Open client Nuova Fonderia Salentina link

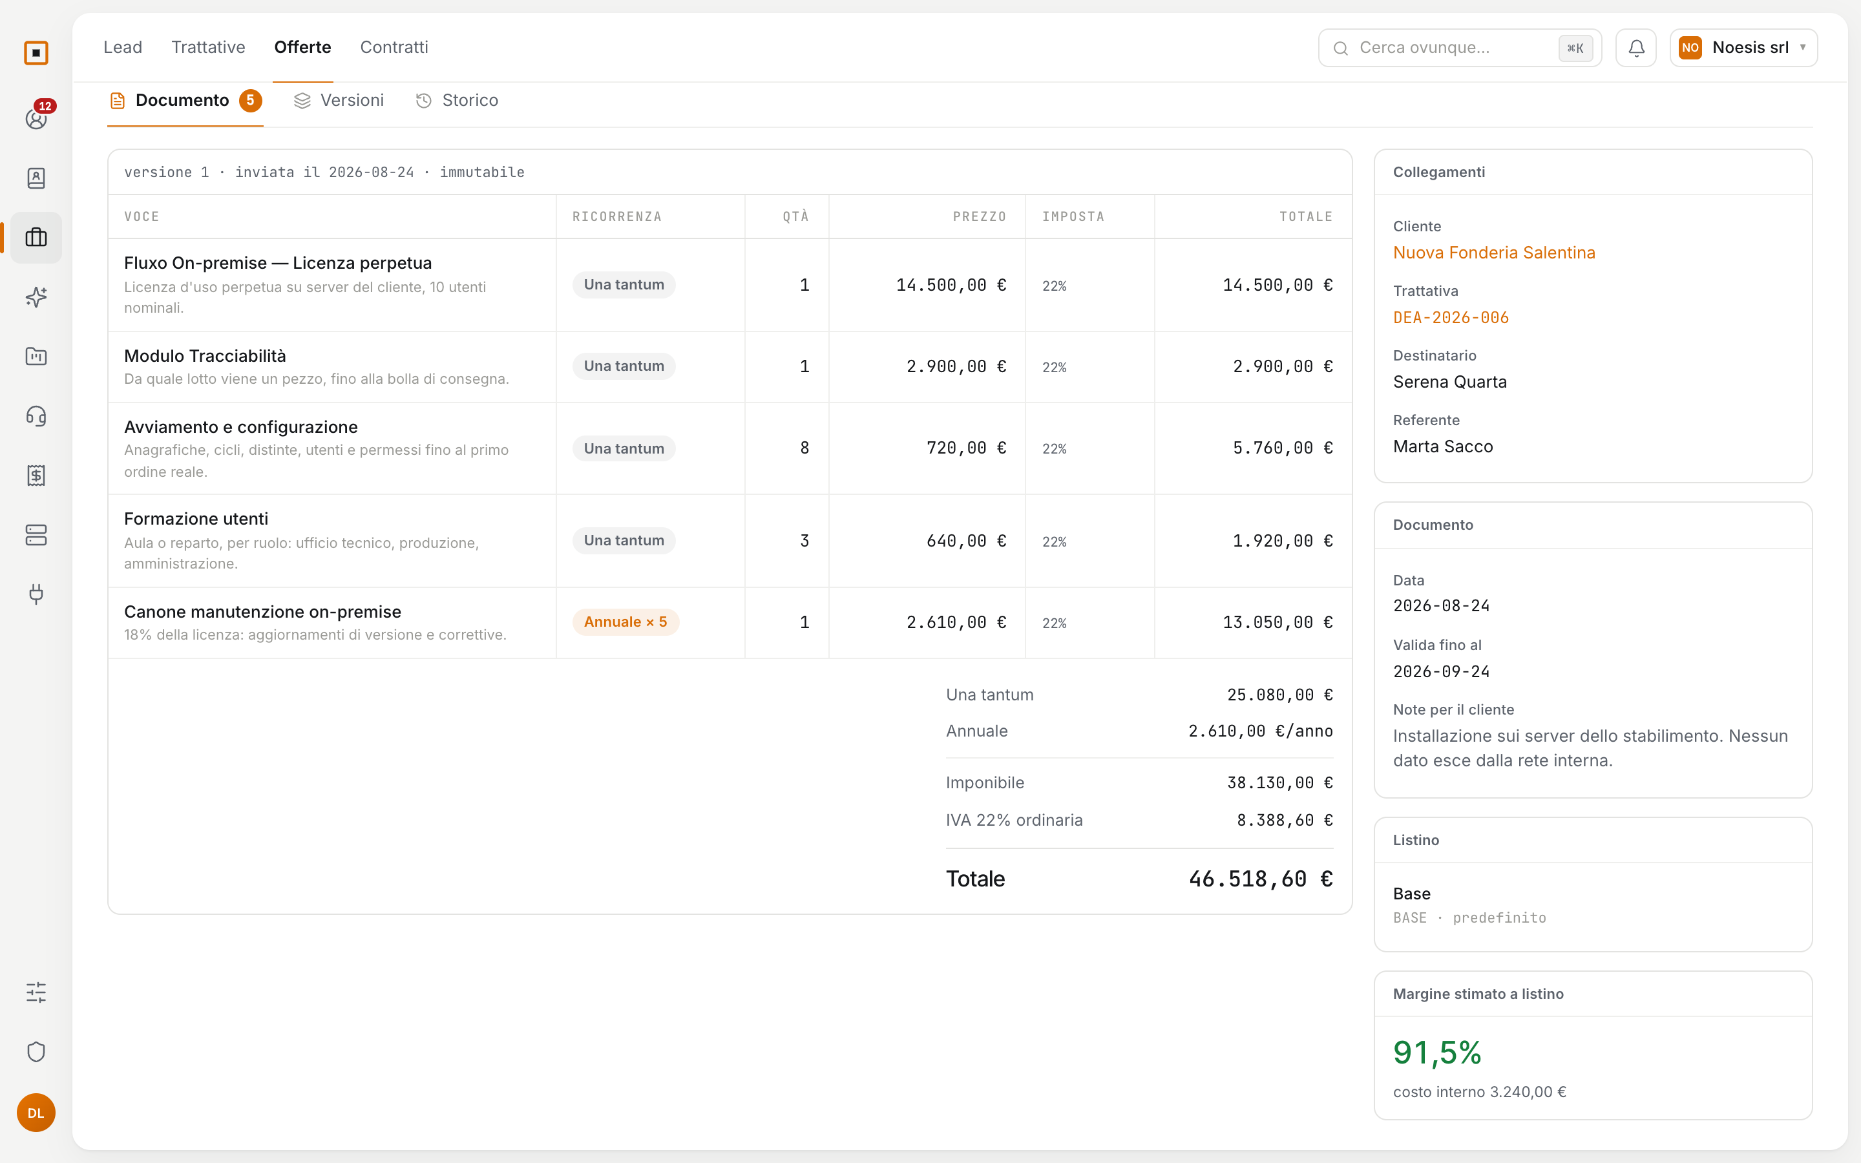1494,252
